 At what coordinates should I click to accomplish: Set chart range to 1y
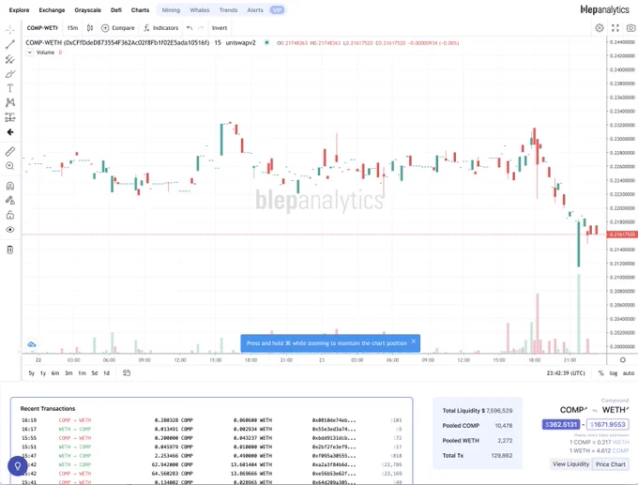coord(43,373)
